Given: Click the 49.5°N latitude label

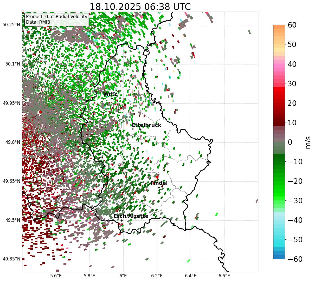Looking at the screenshot, I should pos(12,220).
